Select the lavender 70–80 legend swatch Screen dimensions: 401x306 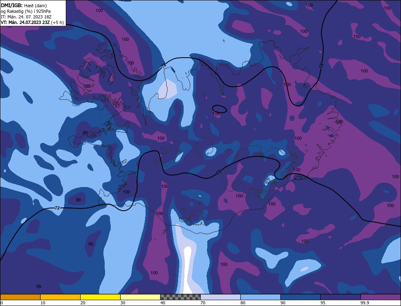221,297
